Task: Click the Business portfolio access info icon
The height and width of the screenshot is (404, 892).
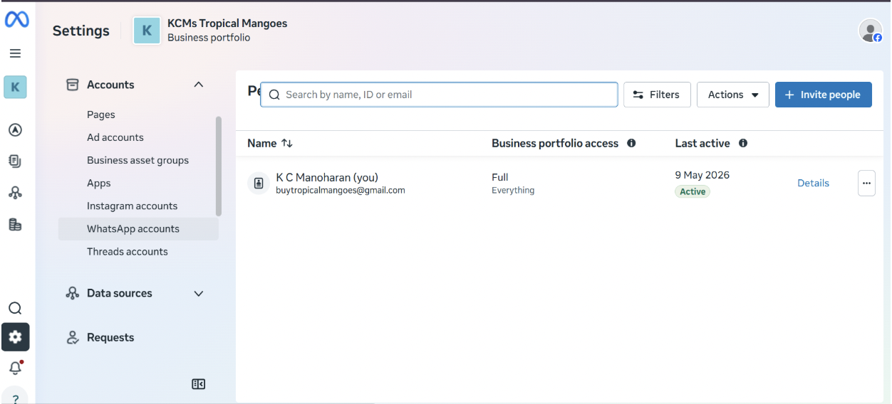Action: [x=631, y=143]
